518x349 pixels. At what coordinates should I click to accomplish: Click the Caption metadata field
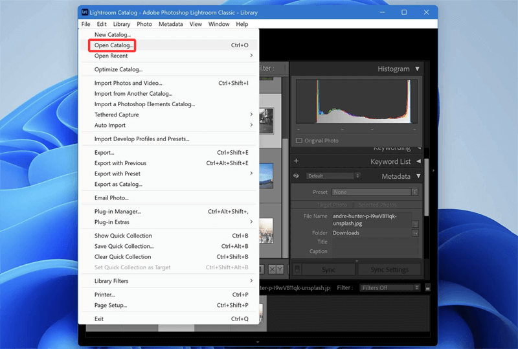375,251
